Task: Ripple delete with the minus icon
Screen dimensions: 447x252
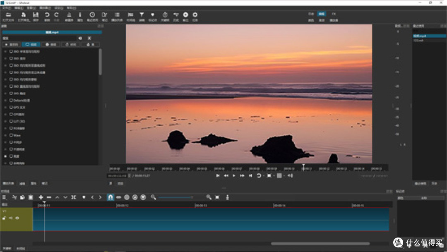Action: coord(49,197)
